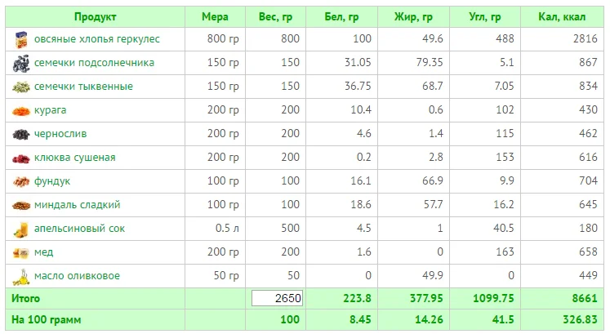Image resolution: width=610 pixels, height=334 pixels.
Task: Select calories value 867
Action: pyautogui.click(x=588, y=62)
